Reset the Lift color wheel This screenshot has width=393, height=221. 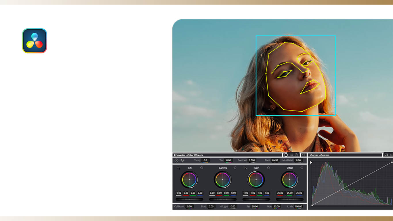(201, 168)
